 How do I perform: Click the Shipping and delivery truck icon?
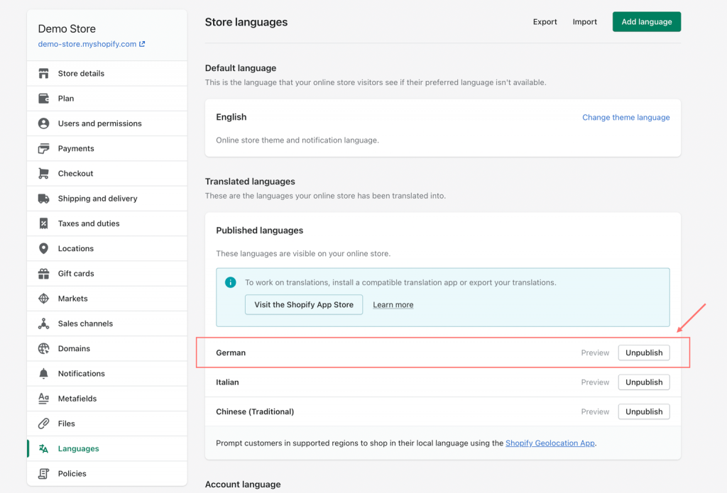tap(44, 199)
